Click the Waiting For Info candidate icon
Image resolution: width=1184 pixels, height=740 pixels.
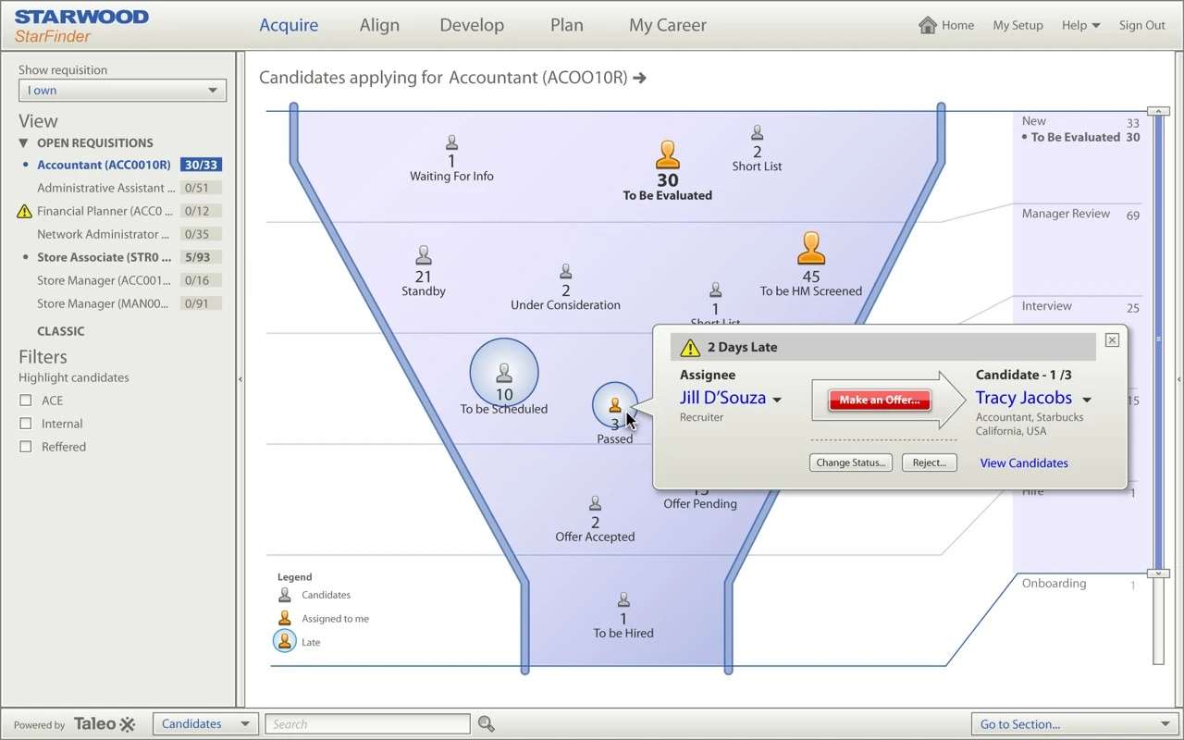point(451,142)
